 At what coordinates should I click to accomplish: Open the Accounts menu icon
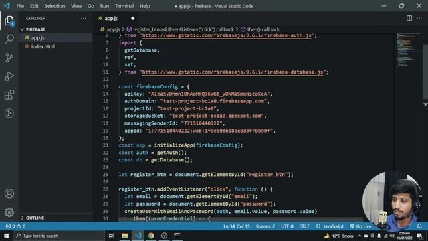9,193
